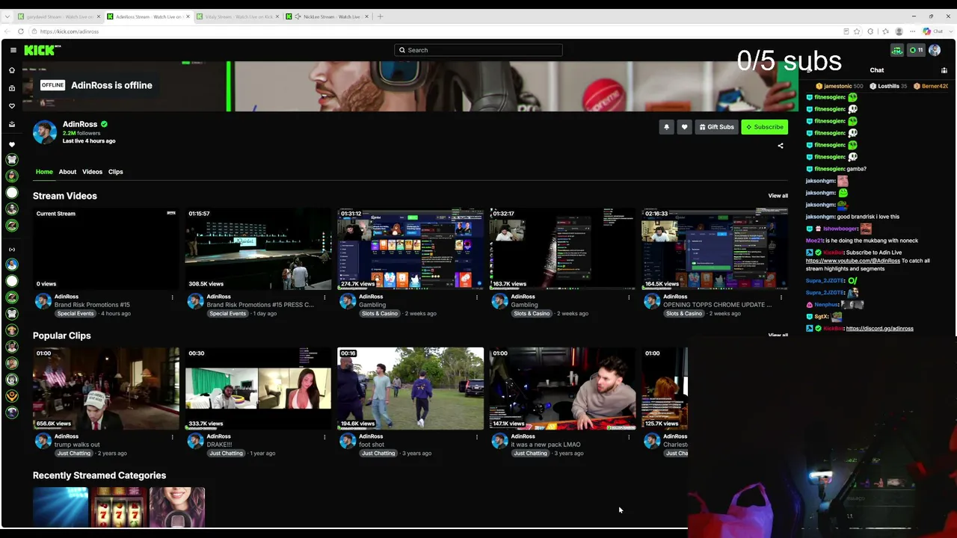
Task: Open the 02:16:33 Topps Chrome video thumbnail
Action: pyautogui.click(x=715, y=249)
